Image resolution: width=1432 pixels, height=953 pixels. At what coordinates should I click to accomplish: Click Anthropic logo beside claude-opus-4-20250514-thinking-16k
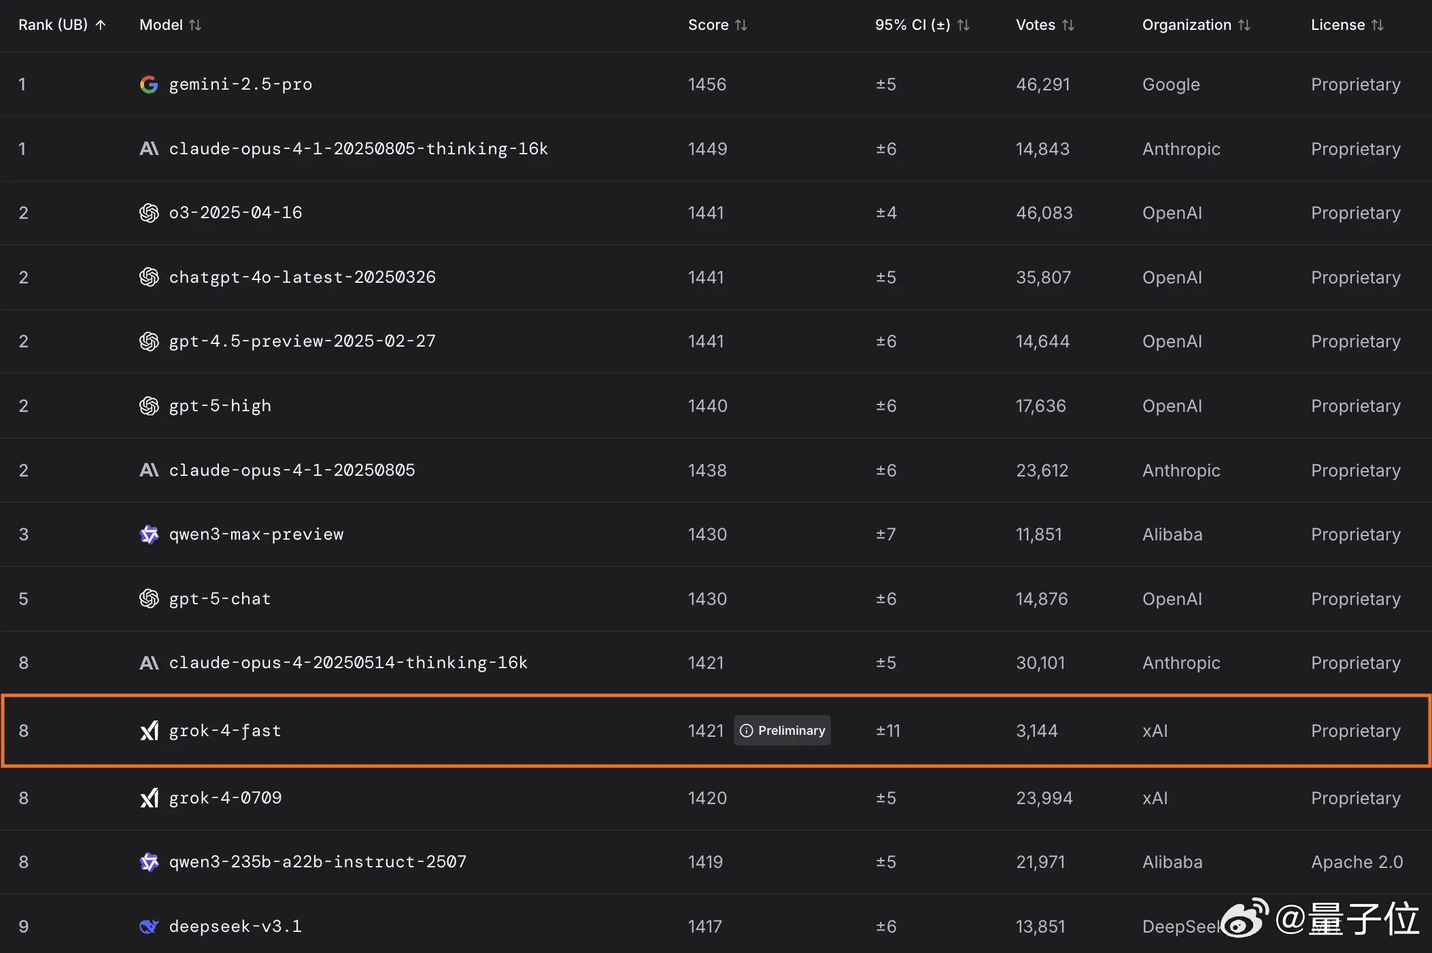click(x=149, y=663)
